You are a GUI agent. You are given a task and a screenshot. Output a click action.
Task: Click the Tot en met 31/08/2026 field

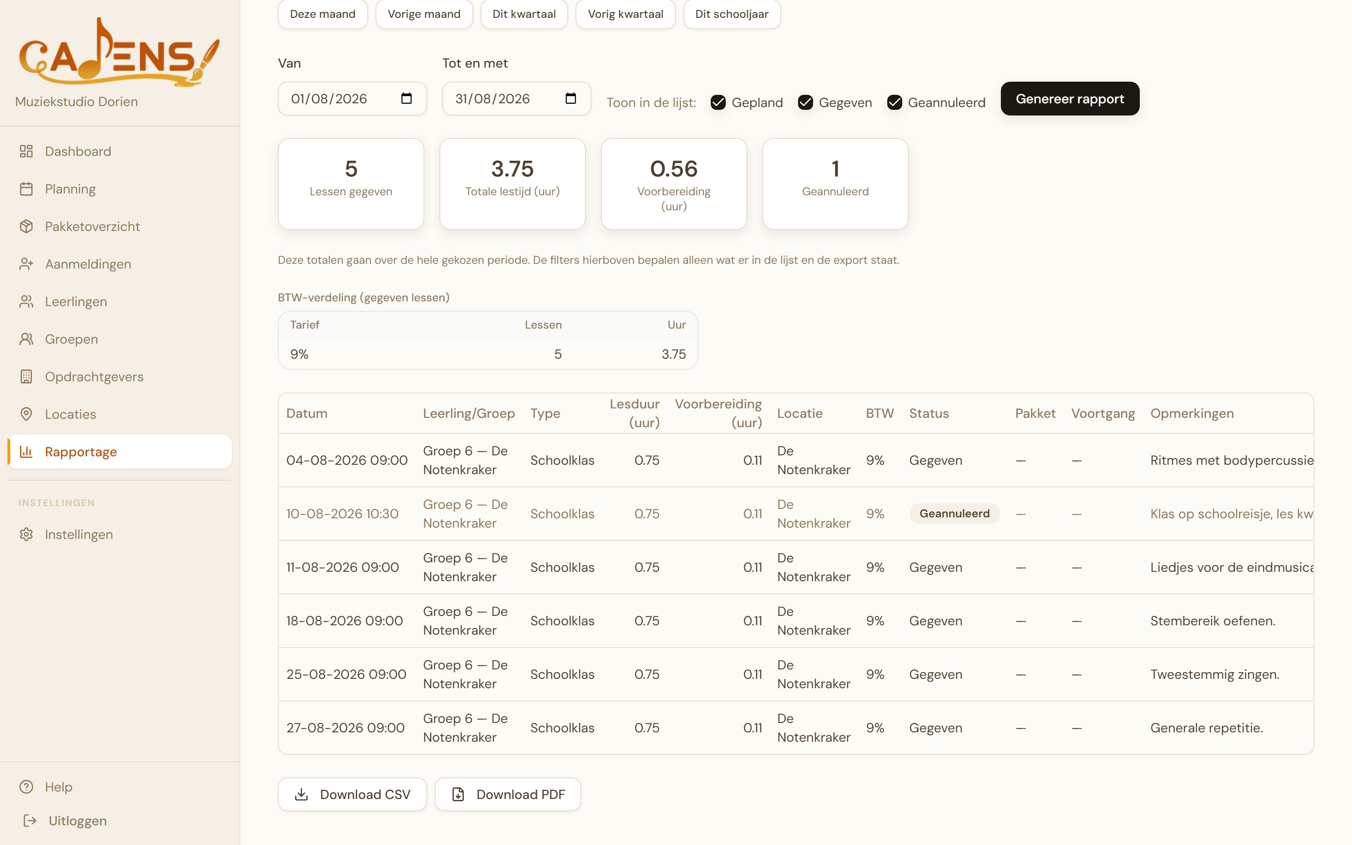[516, 99]
